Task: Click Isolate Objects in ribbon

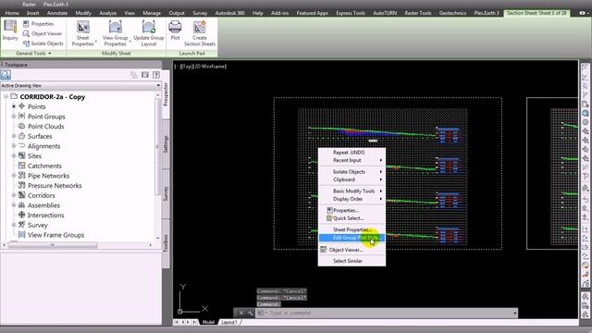Action: point(43,43)
